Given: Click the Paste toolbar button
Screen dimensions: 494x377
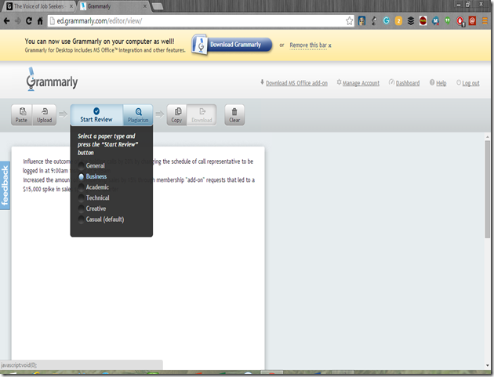Looking at the screenshot, I should [x=21, y=115].
